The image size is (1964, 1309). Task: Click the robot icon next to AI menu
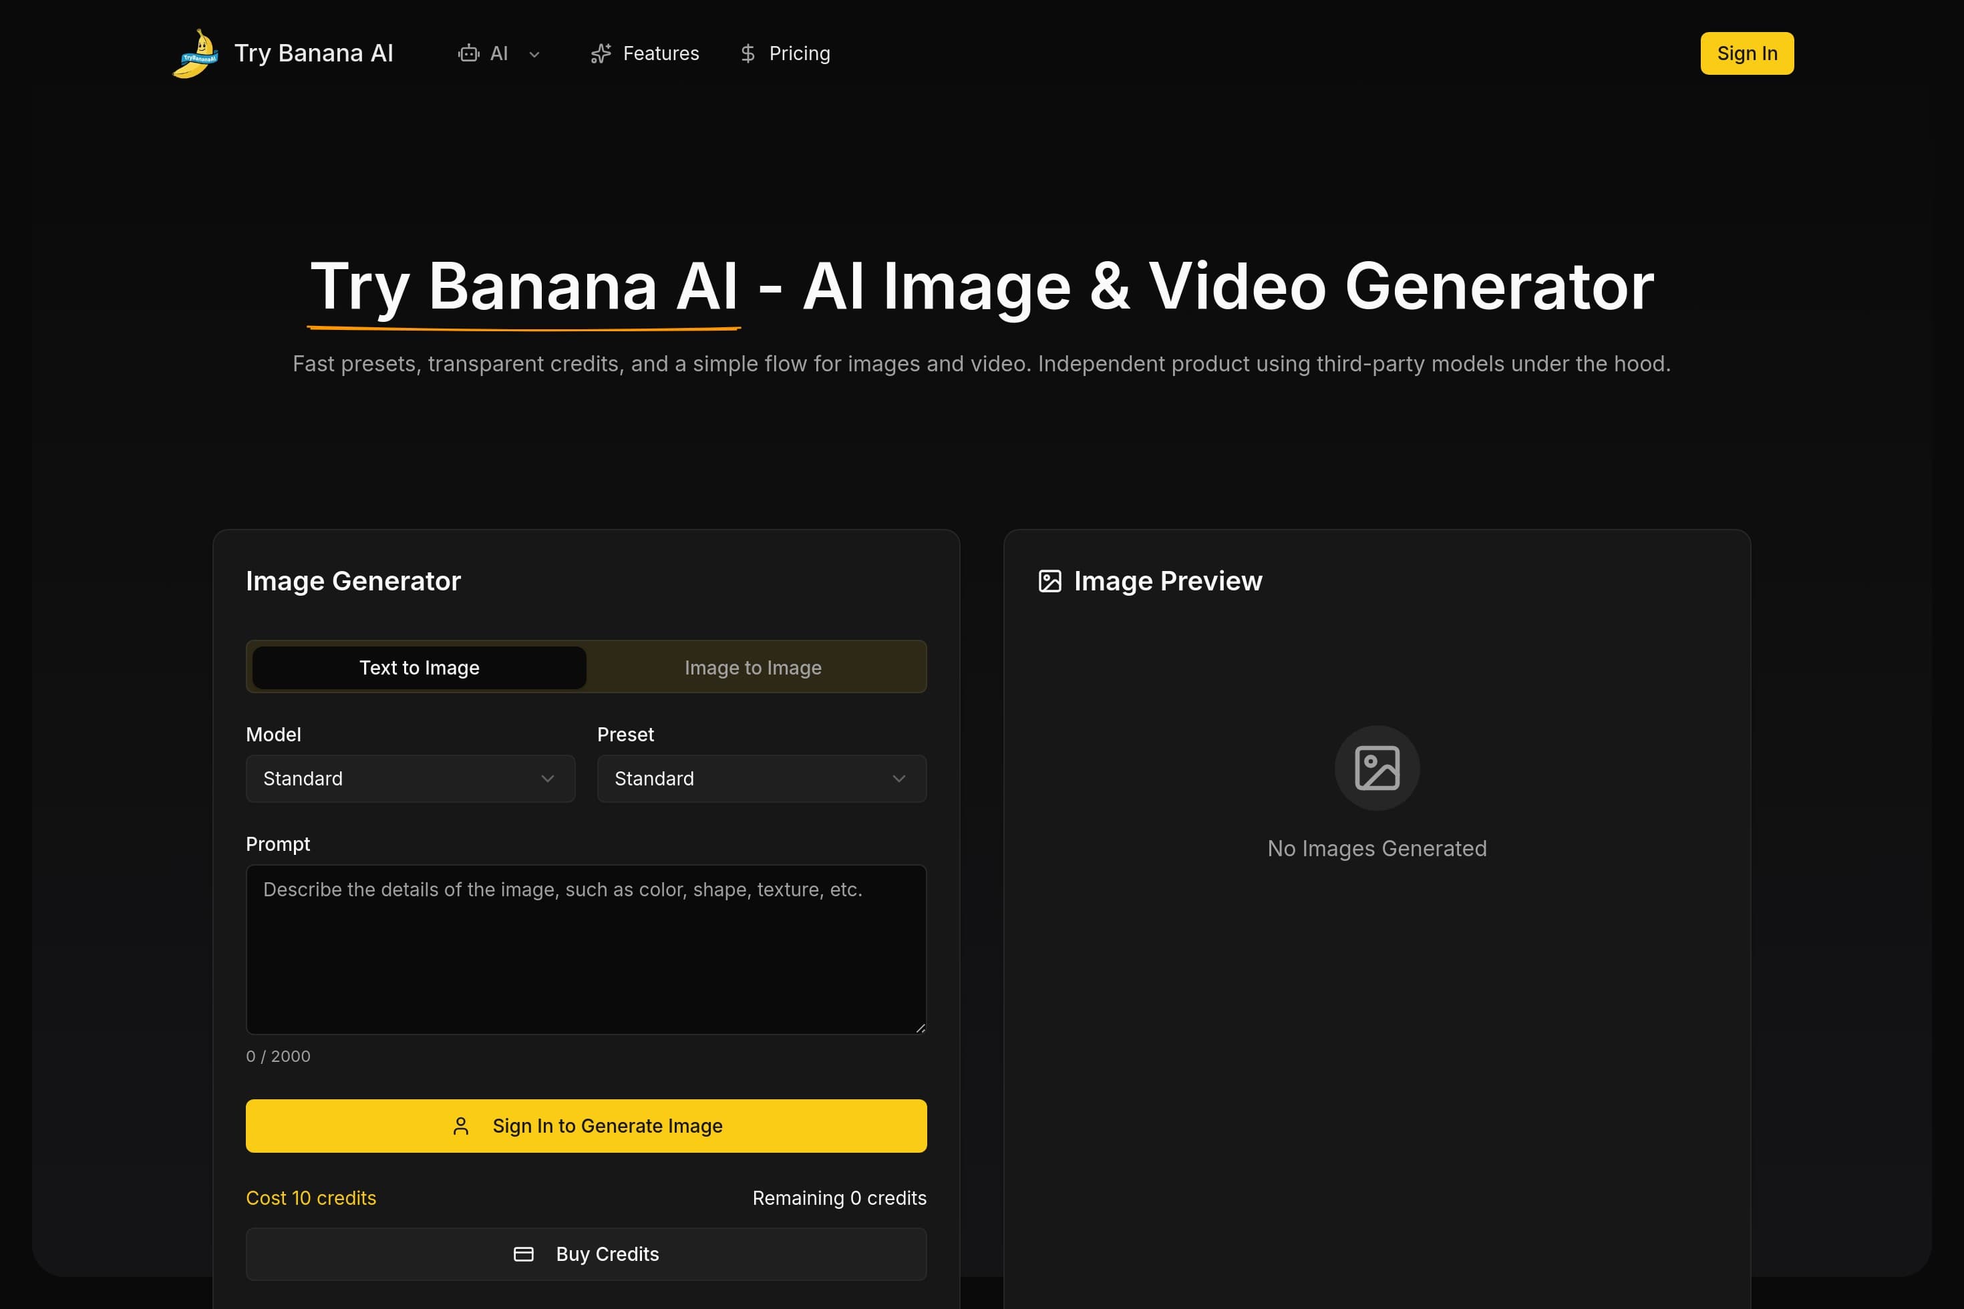point(468,53)
